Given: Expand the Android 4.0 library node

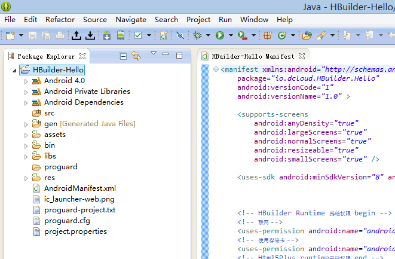Looking at the screenshot, I should pos(26,81).
